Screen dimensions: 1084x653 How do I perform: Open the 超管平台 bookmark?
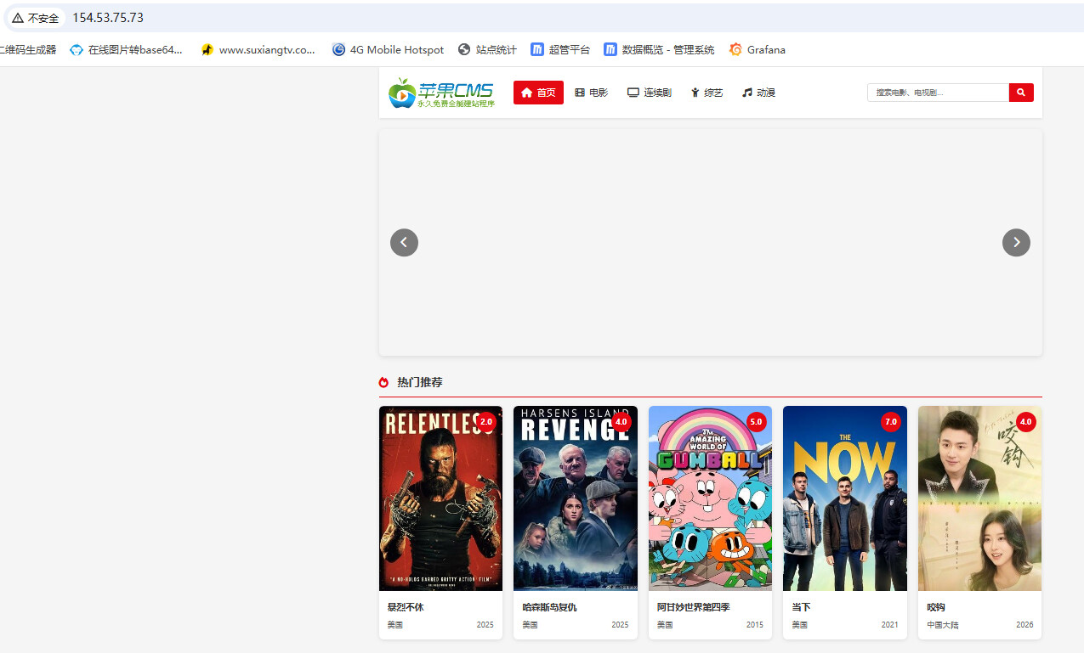(x=560, y=50)
